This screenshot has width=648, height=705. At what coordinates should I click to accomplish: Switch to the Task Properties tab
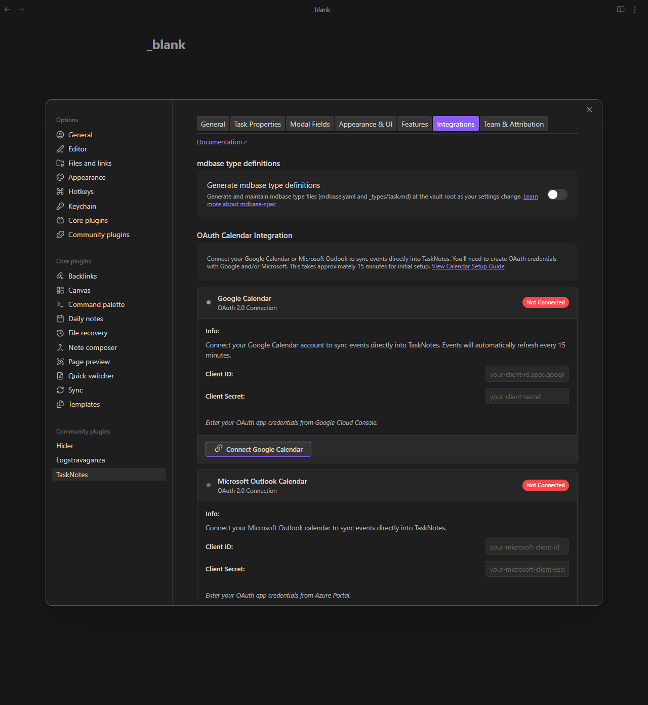[x=257, y=124]
